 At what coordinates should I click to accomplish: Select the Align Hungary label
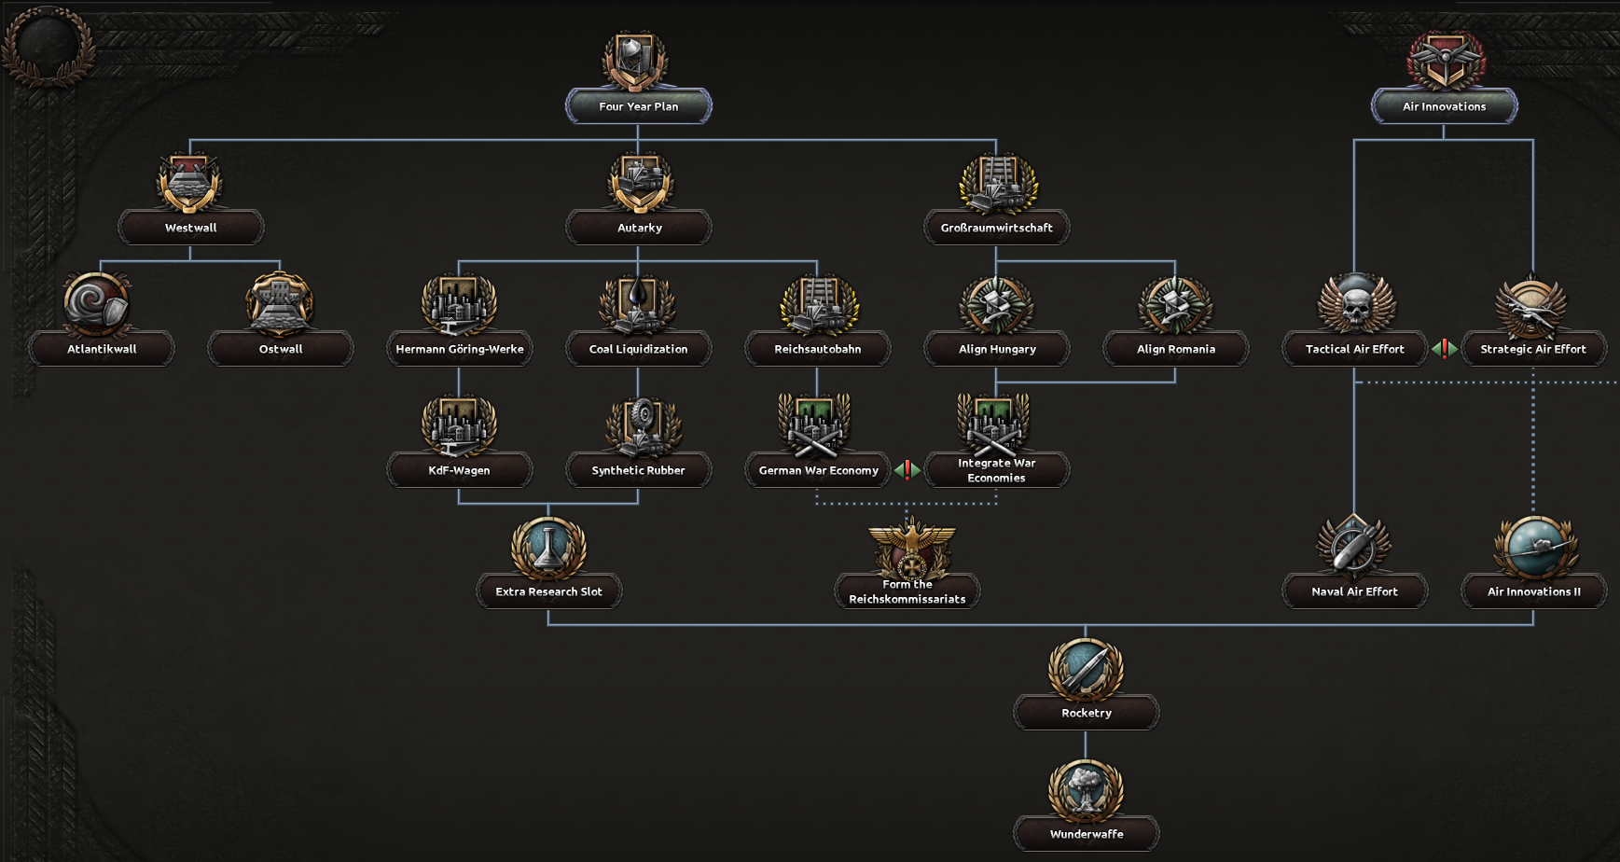(x=997, y=349)
